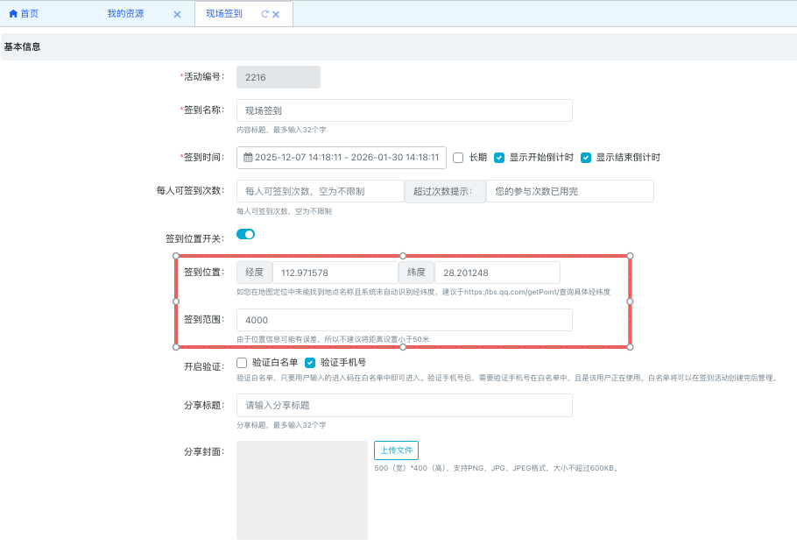797x546 pixels.
Task: Close the 现场签到 tab
Action: coord(276,15)
